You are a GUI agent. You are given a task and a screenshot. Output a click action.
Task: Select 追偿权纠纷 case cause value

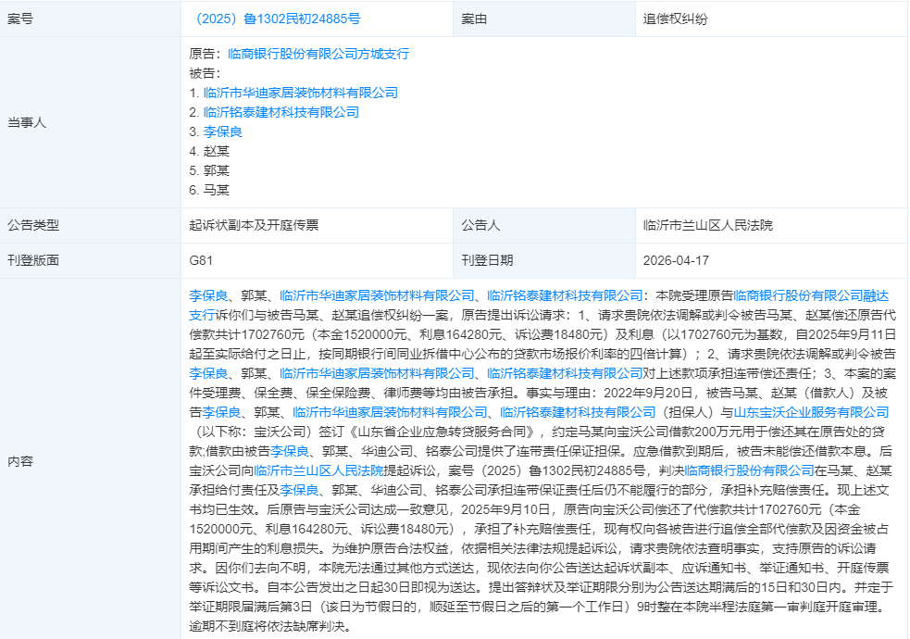675,19
